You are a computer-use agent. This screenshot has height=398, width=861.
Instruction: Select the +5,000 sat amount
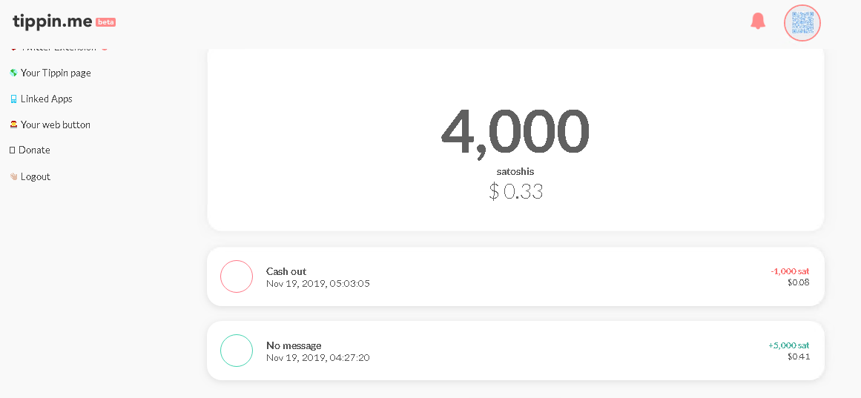click(x=788, y=345)
